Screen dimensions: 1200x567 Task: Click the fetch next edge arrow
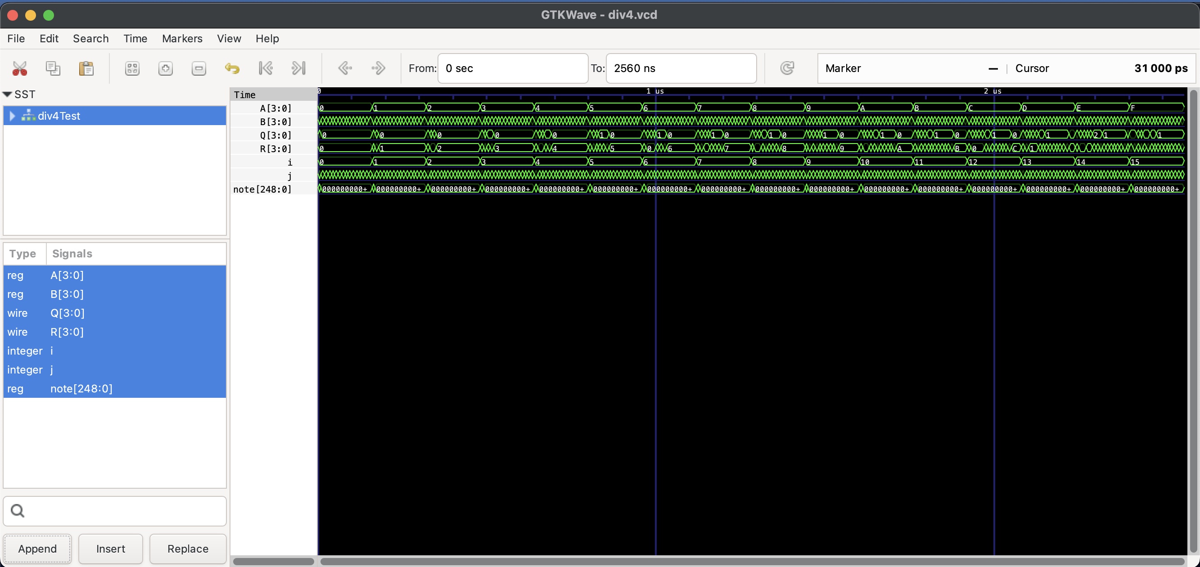378,68
